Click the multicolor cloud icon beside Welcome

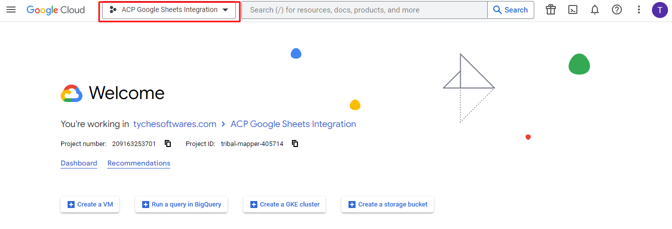(72, 93)
